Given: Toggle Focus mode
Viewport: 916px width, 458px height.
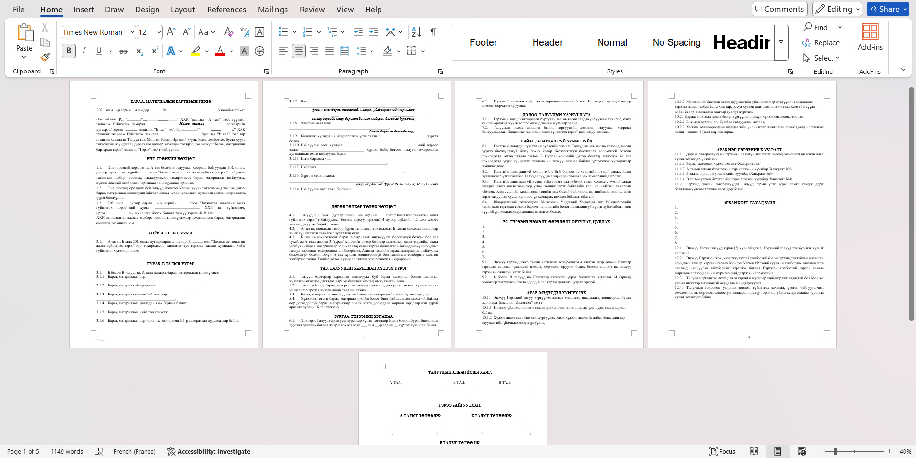Looking at the screenshot, I should click(x=722, y=451).
